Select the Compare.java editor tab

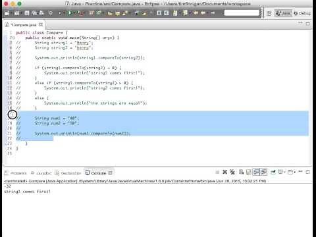tap(23, 25)
